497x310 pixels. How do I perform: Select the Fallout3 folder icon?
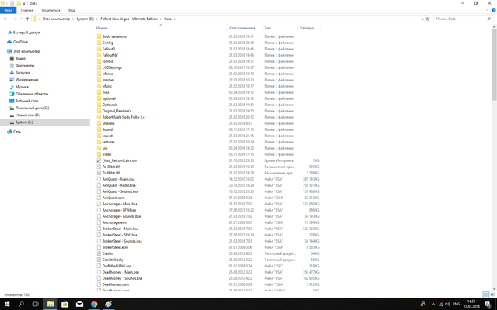99,49
